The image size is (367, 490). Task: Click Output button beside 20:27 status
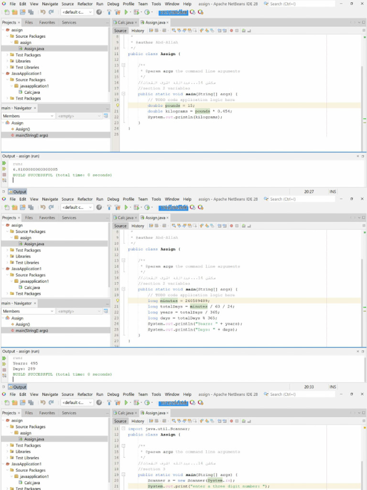coord(18,191)
